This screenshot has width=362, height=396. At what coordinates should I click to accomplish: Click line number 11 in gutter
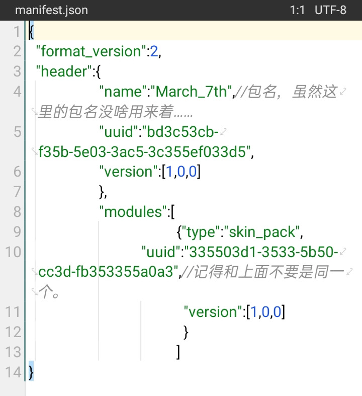click(x=13, y=312)
